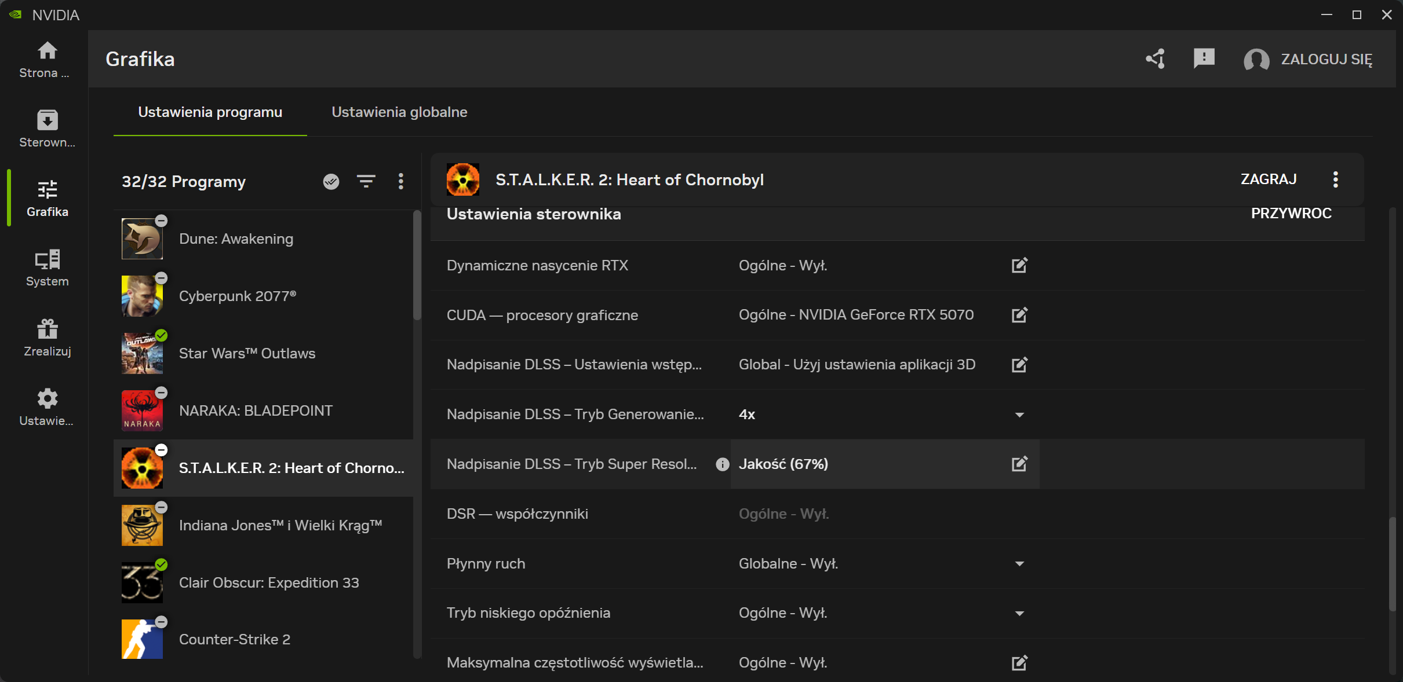The height and width of the screenshot is (682, 1403).
Task: Open Zrealizuj gift rewards page
Action: point(47,338)
